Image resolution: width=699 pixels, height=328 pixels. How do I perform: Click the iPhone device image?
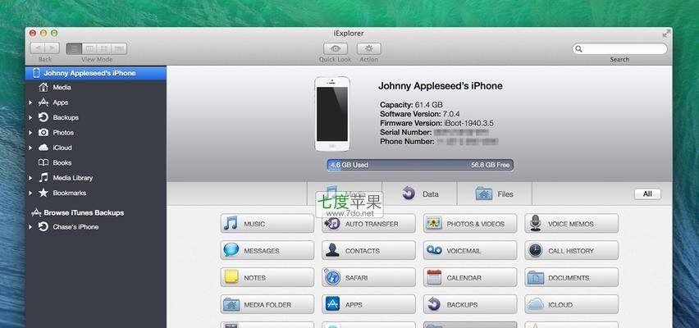332,114
